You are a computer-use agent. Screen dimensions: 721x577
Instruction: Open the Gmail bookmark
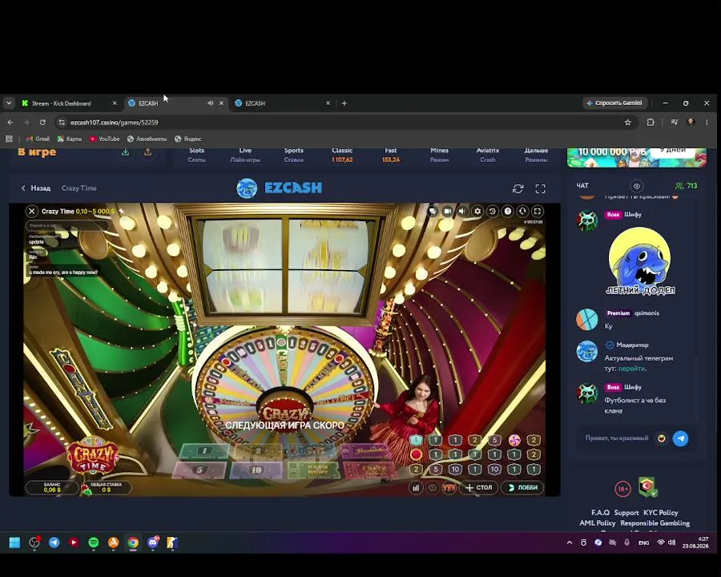[x=38, y=139]
